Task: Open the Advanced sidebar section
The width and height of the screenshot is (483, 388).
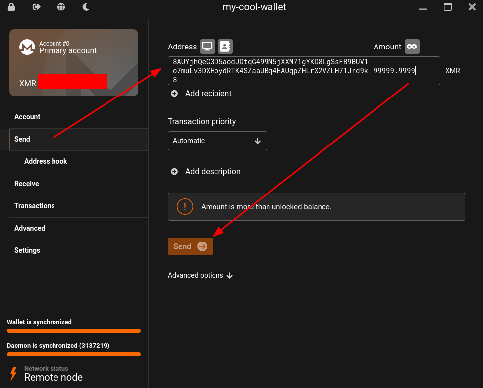Action: pos(79,228)
